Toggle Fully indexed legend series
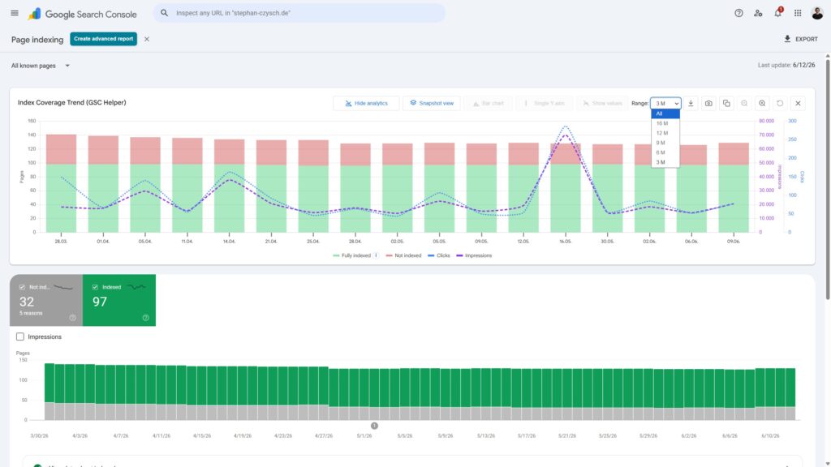831x467 pixels. 352,255
